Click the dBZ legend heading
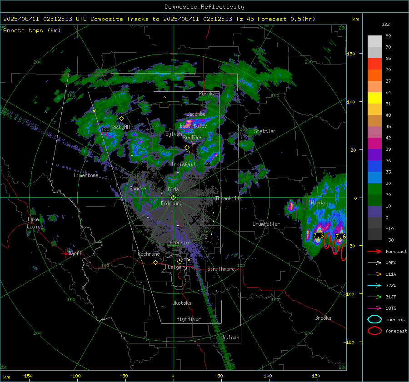The height and width of the screenshot is (382, 409). [x=385, y=25]
